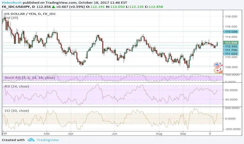
Task: Click the Vol (20) indicator label
Action: tap(12, 18)
